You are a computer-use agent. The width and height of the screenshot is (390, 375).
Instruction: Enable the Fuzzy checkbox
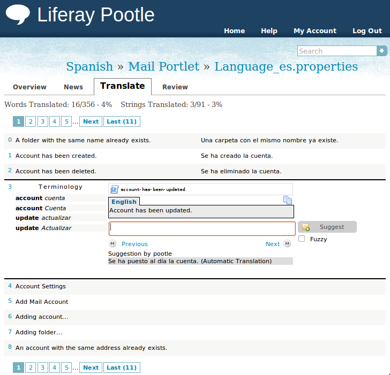click(302, 239)
